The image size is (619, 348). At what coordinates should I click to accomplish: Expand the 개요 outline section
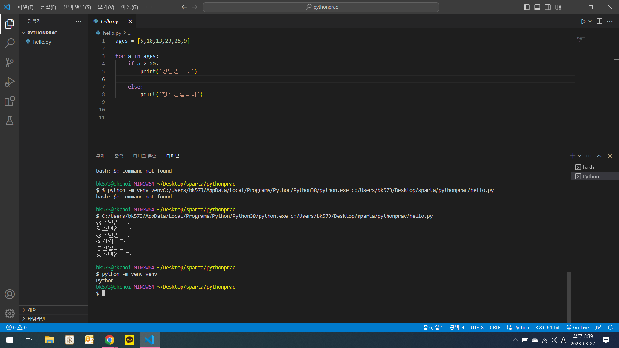point(54,310)
